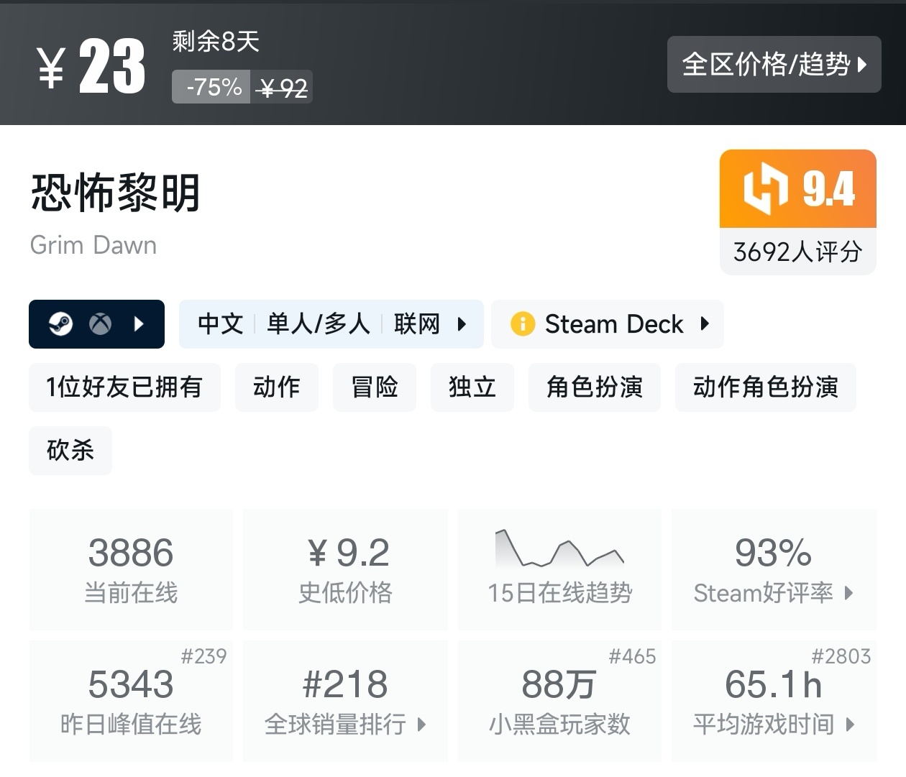
Task: Expand the platform list arrow
Action: click(139, 324)
